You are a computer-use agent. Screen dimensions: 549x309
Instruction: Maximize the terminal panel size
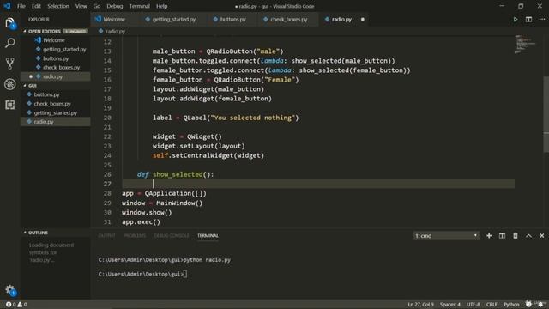(x=528, y=236)
